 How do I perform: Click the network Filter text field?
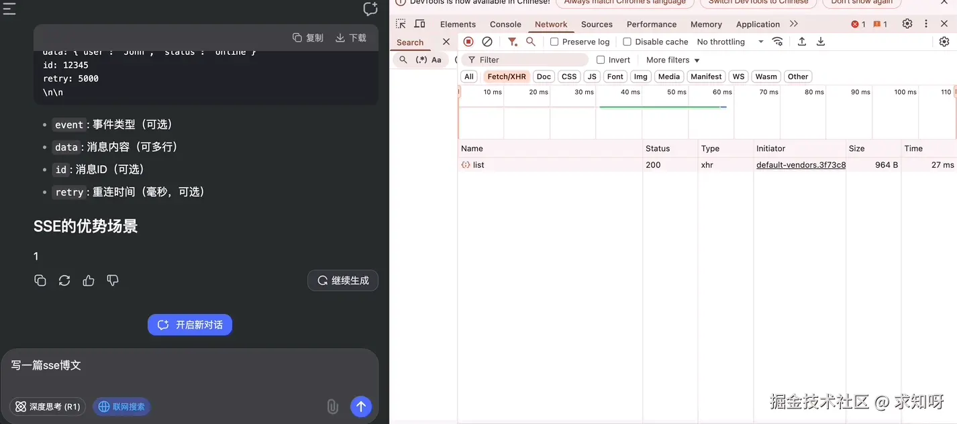[x=525, y=60]
